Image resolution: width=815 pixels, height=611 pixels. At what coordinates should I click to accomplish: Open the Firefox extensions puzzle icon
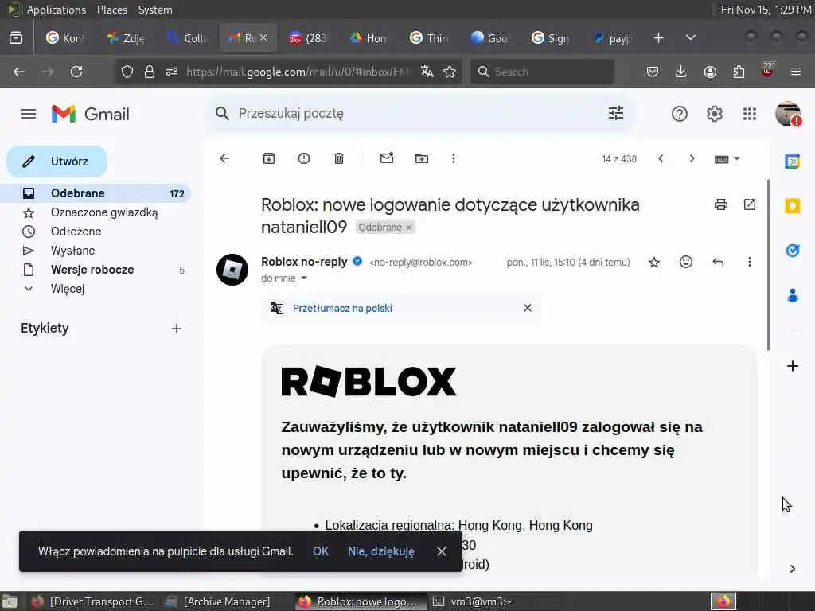coord(739,72)
